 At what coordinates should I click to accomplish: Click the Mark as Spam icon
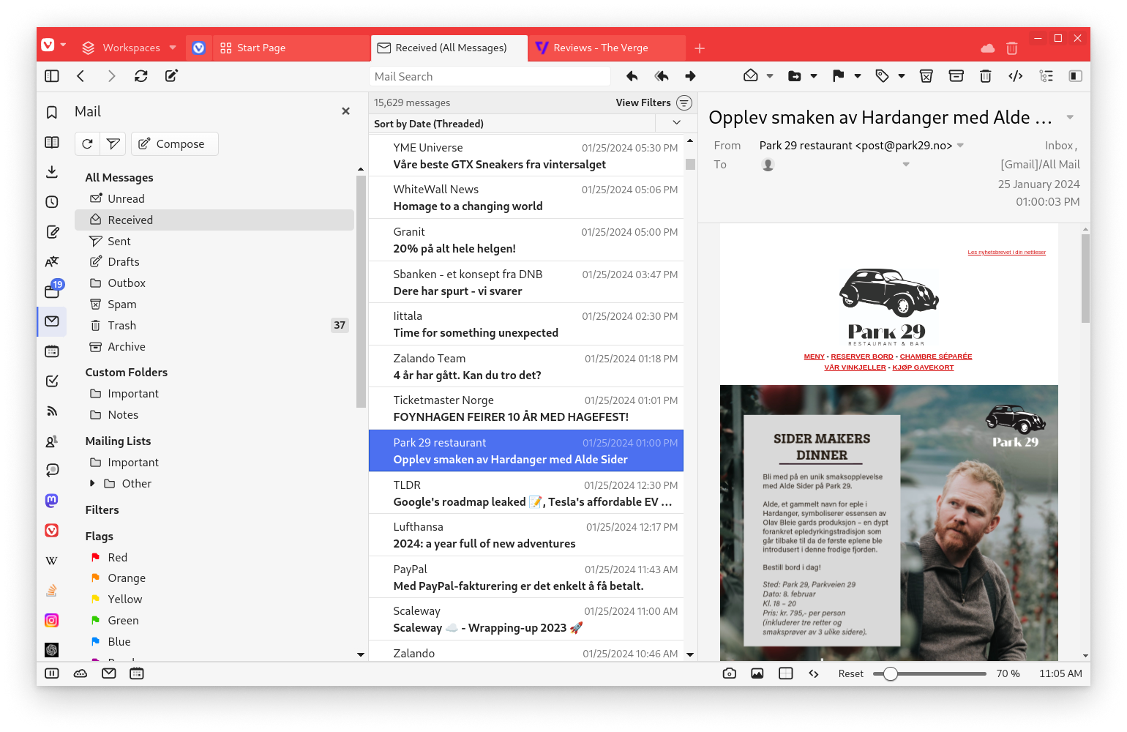(x=926, y=76)
